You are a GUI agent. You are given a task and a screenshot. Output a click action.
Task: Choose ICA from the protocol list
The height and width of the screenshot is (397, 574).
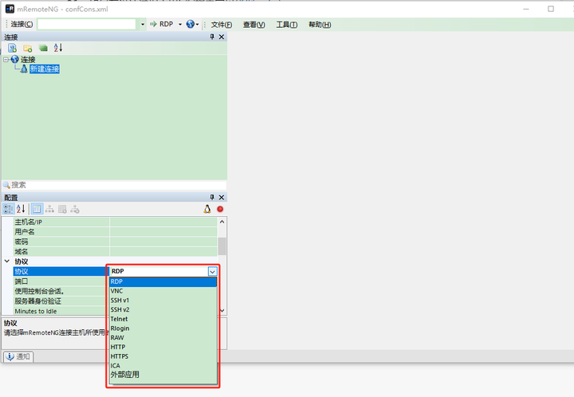pyautogui.click(x=163, y=366)
